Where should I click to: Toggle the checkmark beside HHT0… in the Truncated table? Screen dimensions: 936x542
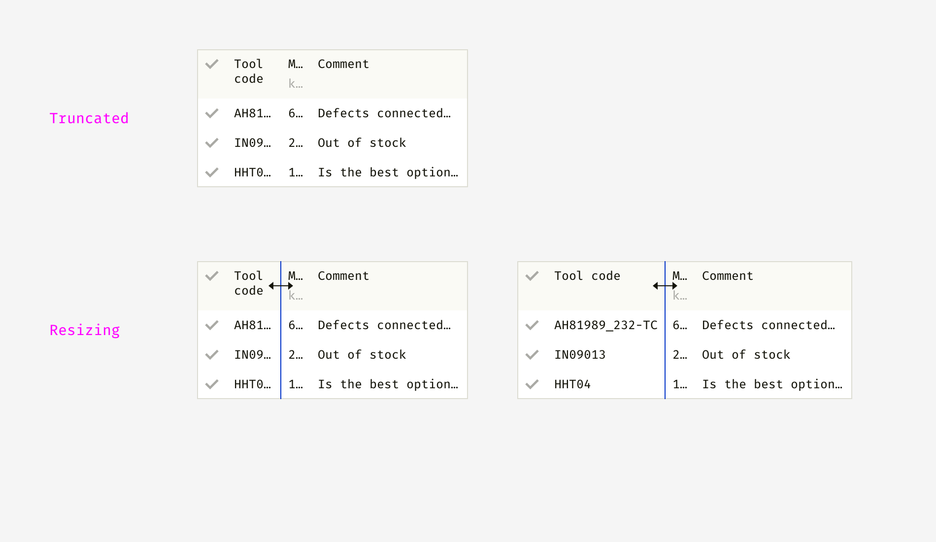point(212,172)
